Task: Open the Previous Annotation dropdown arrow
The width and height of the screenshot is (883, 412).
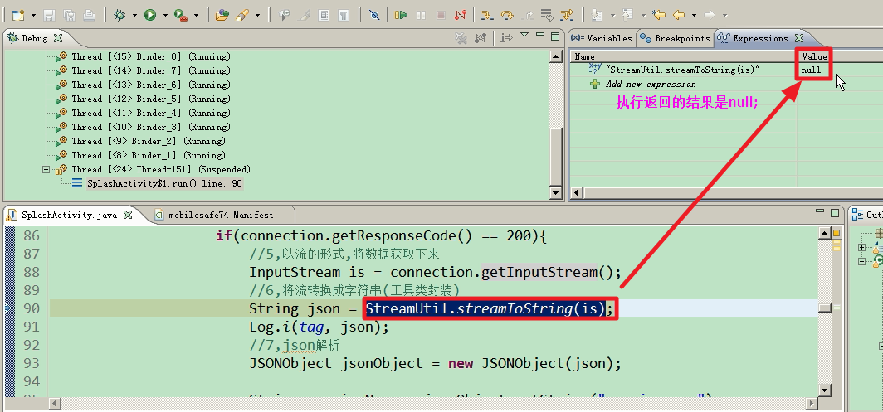Action: (x=643, y=16)
